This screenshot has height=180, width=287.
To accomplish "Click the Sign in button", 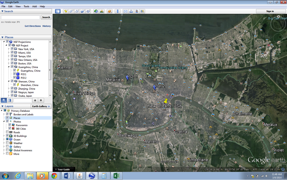I will click(270, 11).
